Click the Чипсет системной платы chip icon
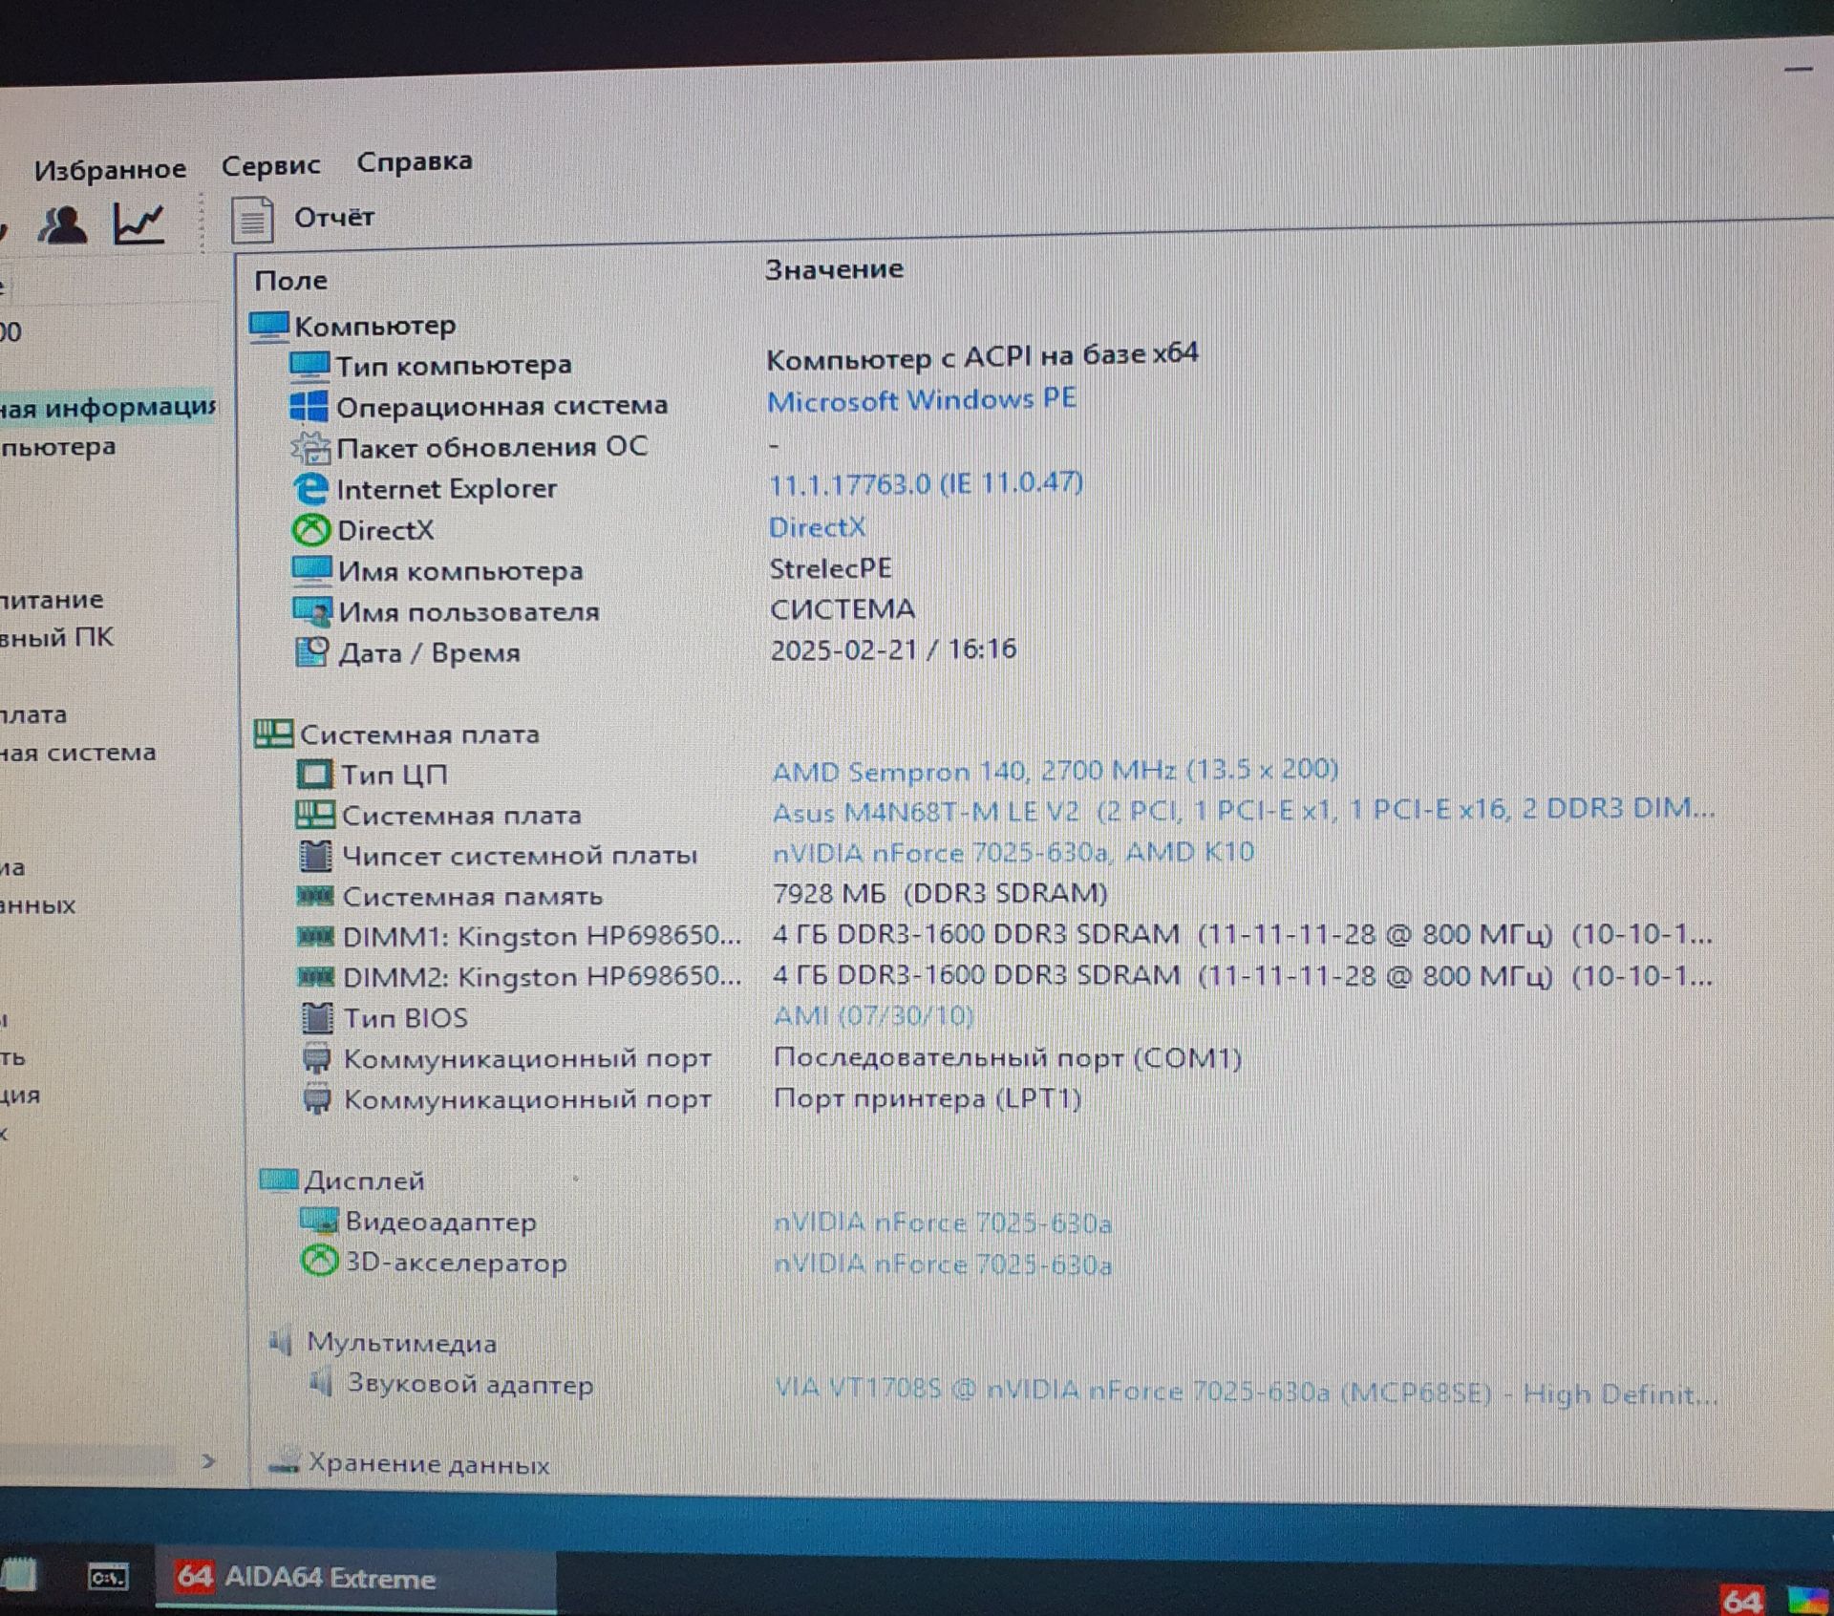The image size is (1834, 1616). click(315, 856)
